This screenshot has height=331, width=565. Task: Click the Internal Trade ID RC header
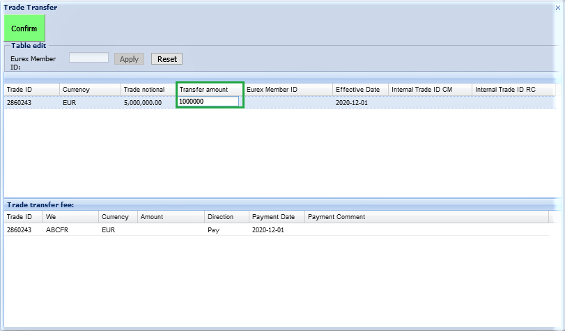pyautogui.click(x=505, y=90)
